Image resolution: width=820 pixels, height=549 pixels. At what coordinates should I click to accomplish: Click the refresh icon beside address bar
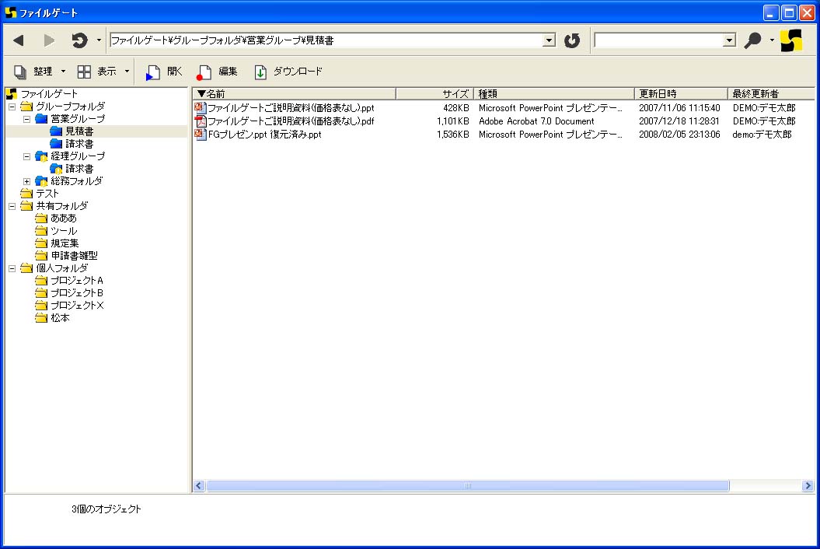click(572, 40)
